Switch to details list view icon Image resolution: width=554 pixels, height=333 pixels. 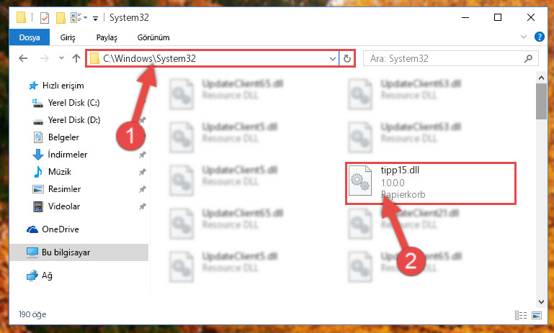[x=521, y=315]
